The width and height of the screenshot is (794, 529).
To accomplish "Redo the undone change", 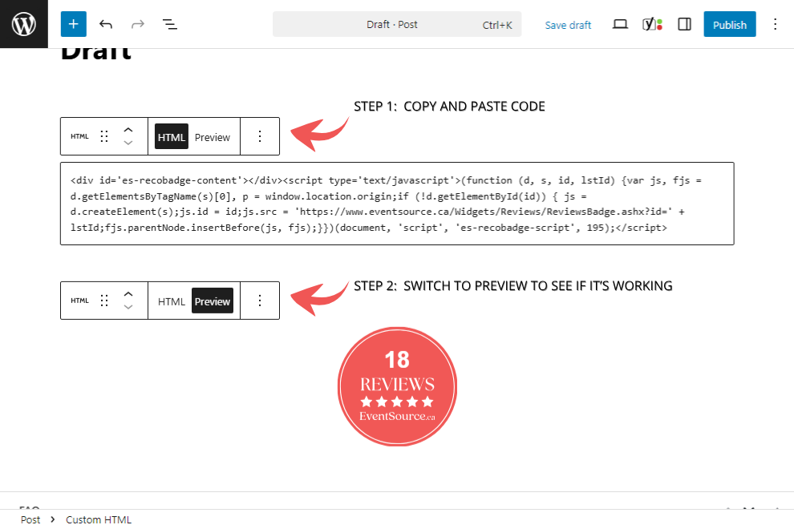I will [x=138, y=24].
